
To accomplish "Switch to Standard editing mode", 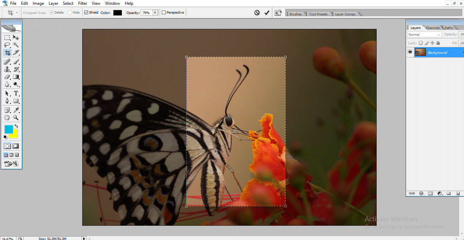I will pyautogui.click(x=7, y=146).
